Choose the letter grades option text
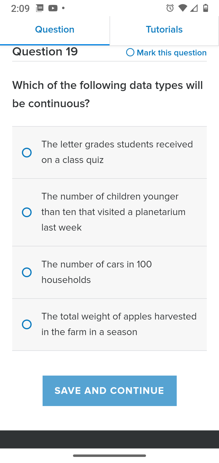 coord(117,152)
